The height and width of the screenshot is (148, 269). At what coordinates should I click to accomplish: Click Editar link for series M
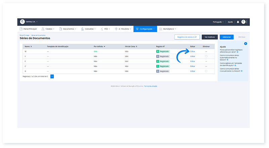pyautogui.click(x=192, y=51)
